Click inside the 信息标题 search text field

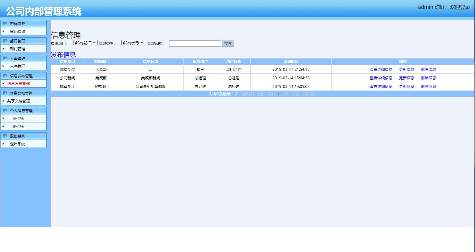tap(195, 43)
